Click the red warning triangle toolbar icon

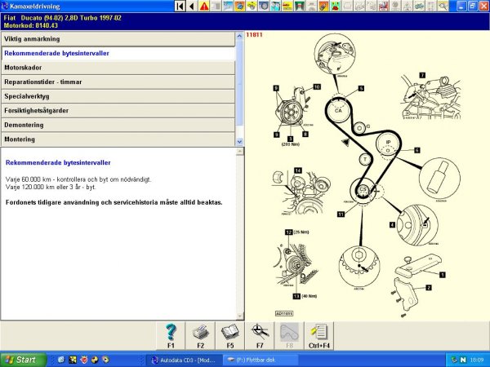(204, 7)
